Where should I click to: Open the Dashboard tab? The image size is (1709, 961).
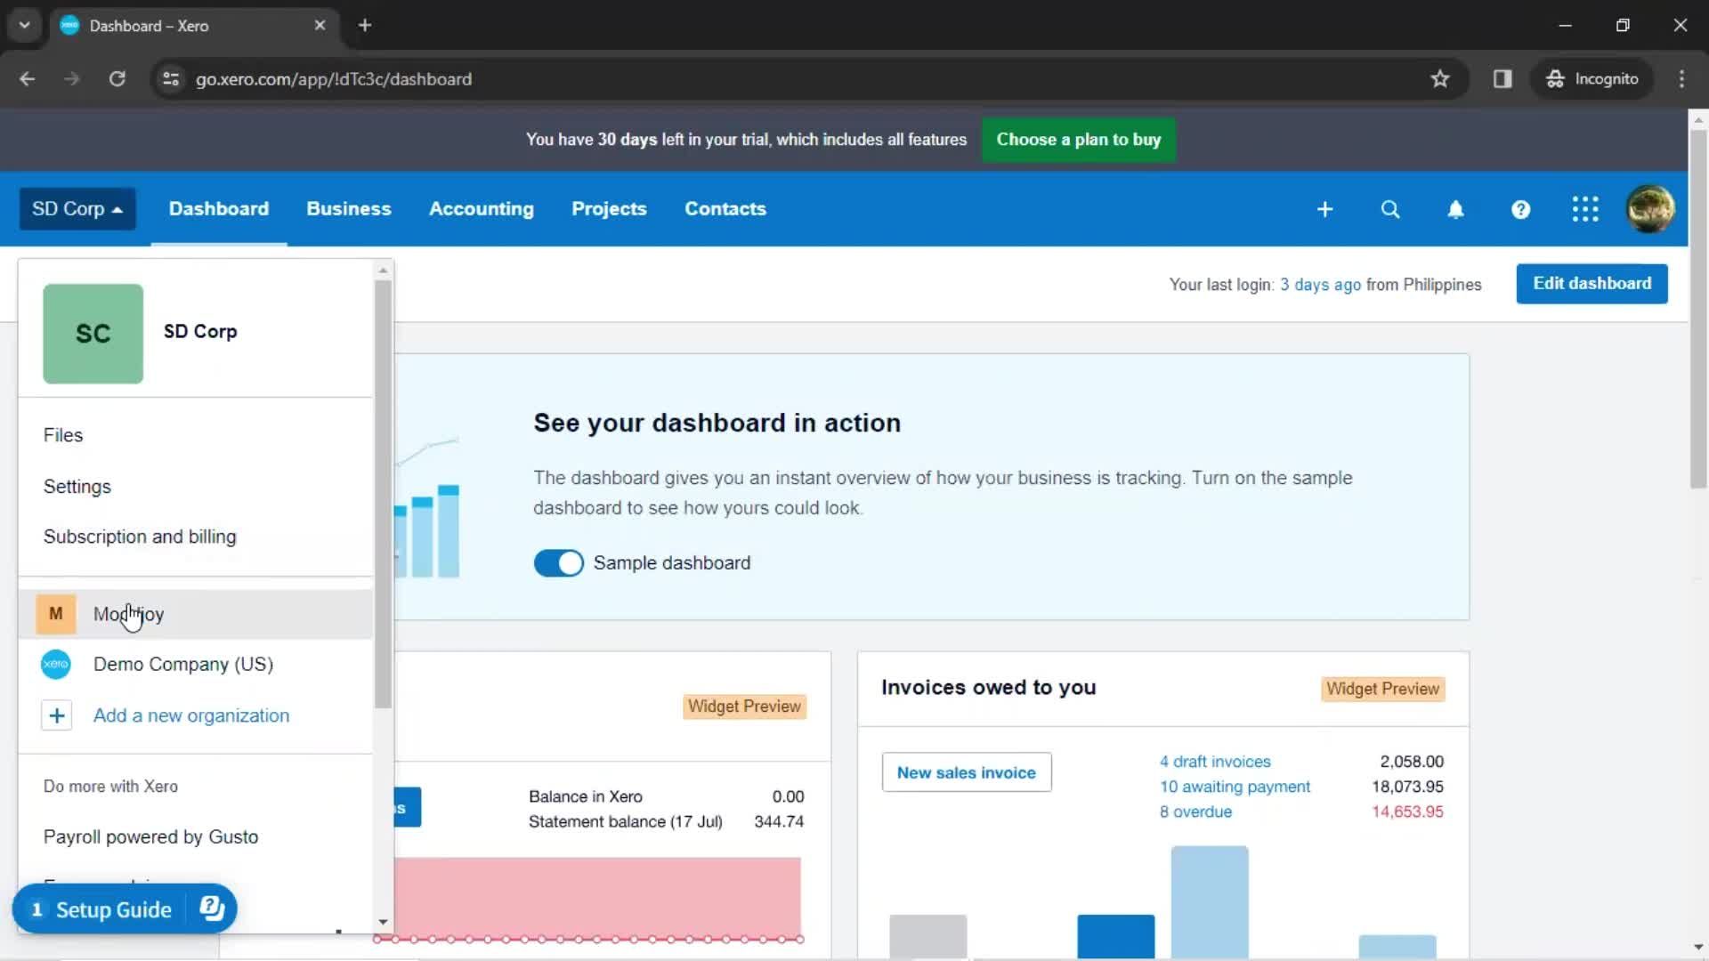pyautogui.click(x=219, y=209)
